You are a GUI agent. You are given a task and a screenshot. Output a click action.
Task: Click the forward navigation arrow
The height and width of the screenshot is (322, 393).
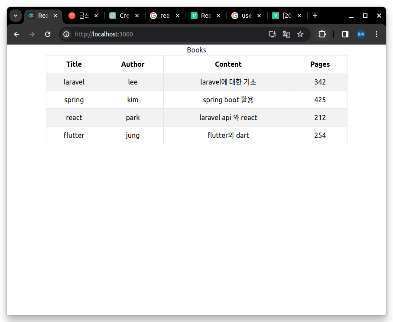[x=32, y=34]
